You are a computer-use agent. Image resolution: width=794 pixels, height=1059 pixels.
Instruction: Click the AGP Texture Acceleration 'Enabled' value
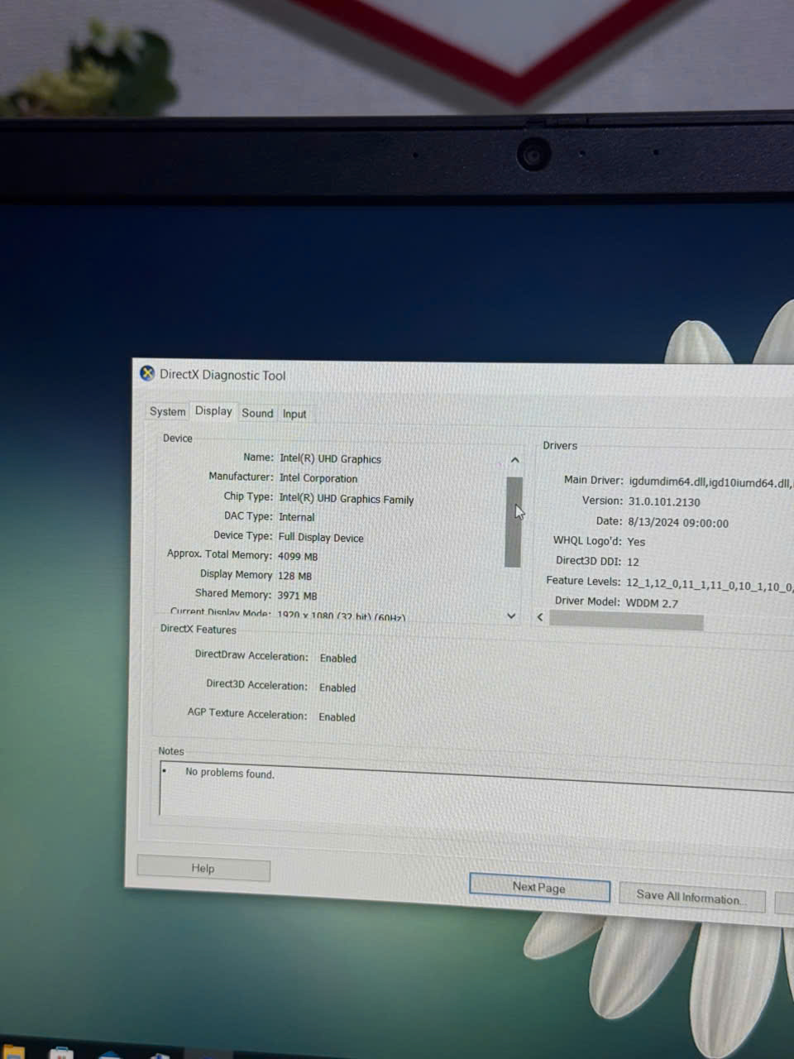337,717
